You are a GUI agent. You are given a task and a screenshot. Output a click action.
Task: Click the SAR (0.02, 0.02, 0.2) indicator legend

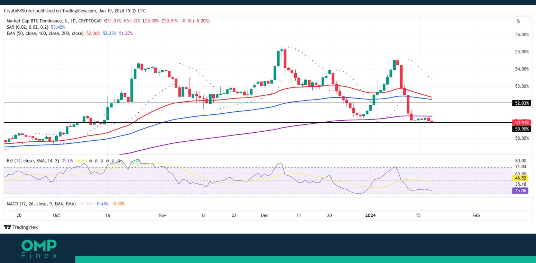point(28,27)
